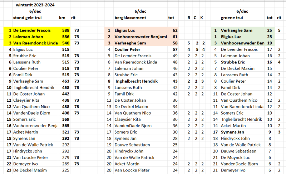Click the "C" column header
The height and width of the screenshot is (174, 286).
click(195, 18)
